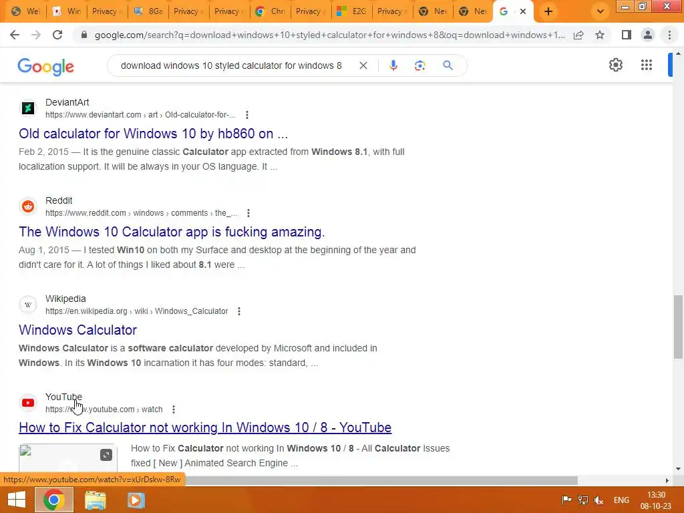Click the network tray icon
Screen dimensions: 684x513
pos(582,500)
